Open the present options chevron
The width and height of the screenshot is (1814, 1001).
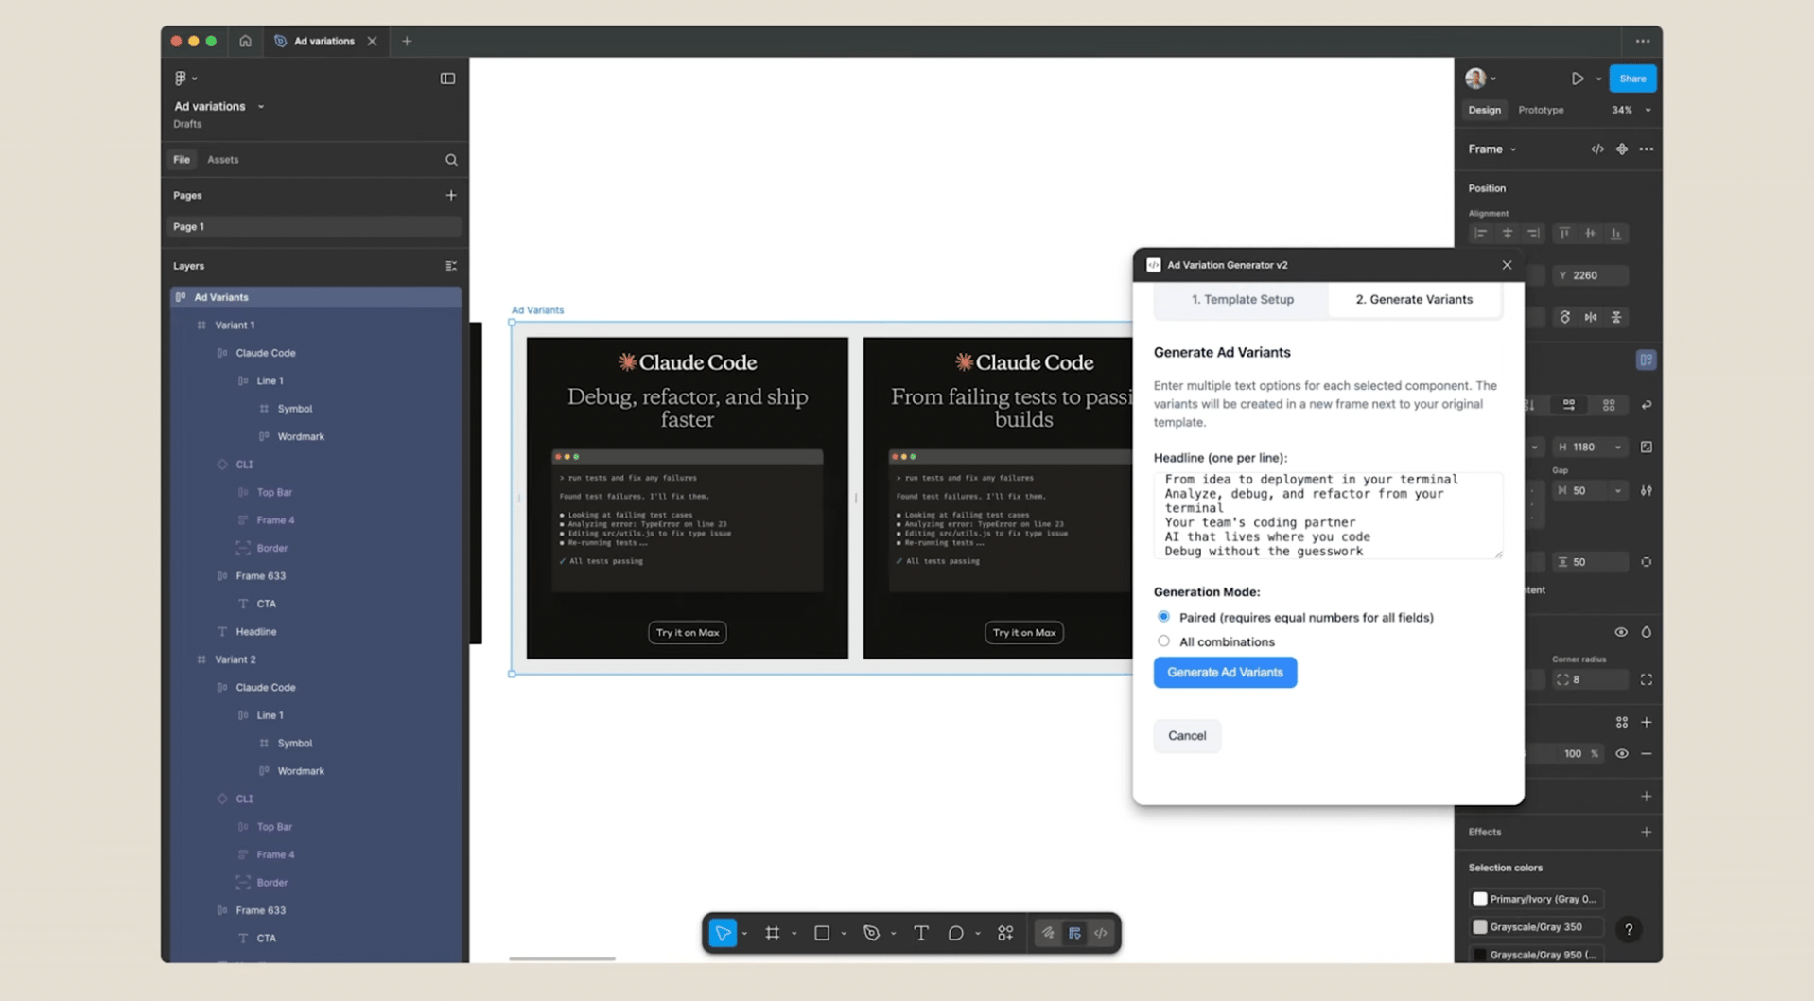(x=1598, y=79)
